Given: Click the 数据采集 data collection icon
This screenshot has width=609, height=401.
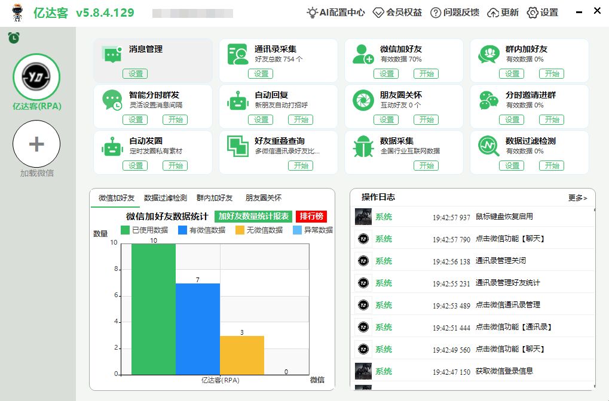Looking at the screenshot, I should point(363,146).
